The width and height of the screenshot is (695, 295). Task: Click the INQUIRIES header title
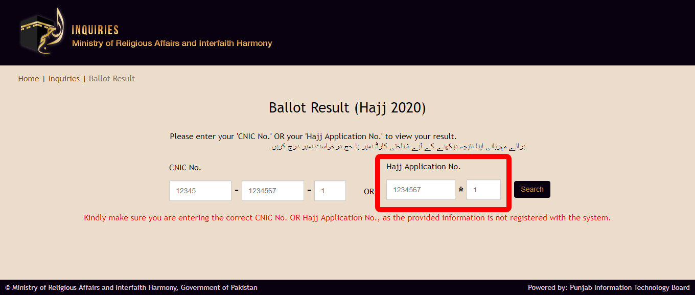coord(95,30)
